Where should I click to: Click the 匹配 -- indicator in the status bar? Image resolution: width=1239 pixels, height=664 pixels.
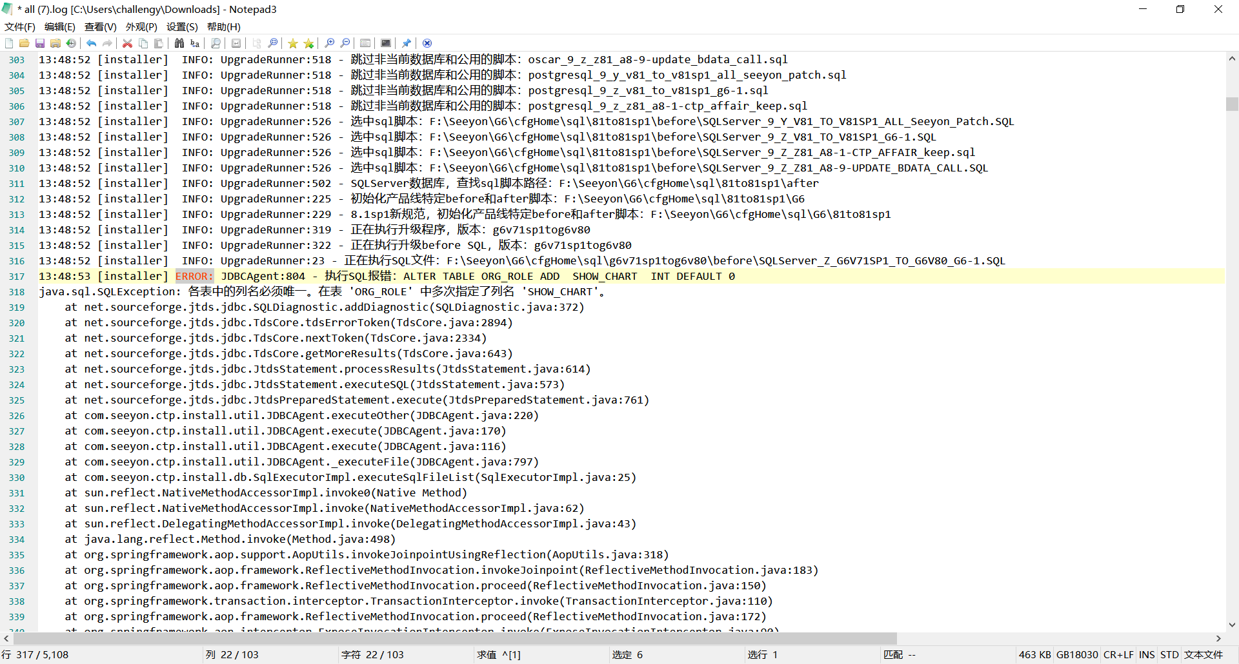(900, 655)
